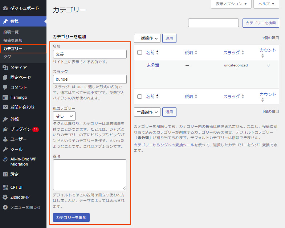Click the category-to-tag converter link
The image size is (285, 228).
pos(164,145)
